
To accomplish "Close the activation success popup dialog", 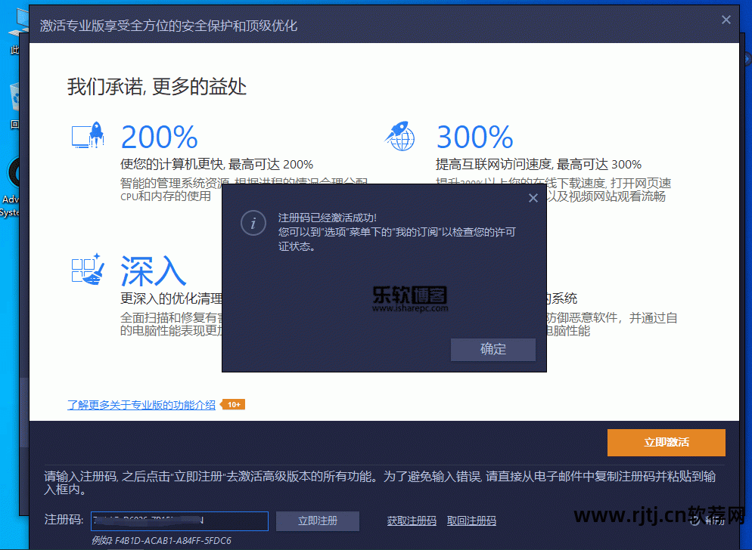I will [x=533, y=198].
